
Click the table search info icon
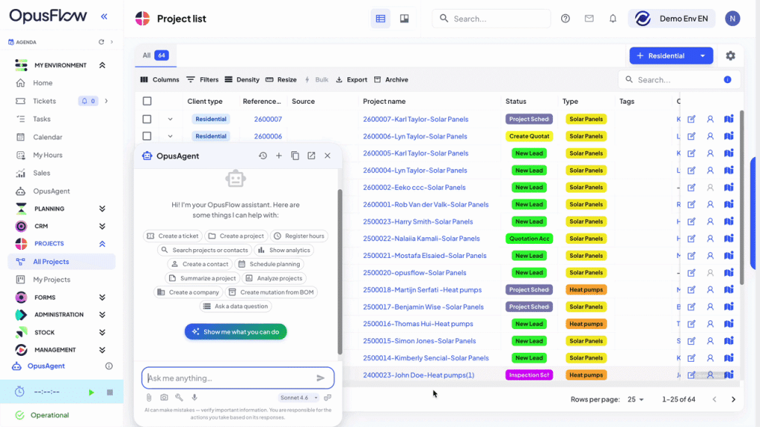click(x=727, y=79)
